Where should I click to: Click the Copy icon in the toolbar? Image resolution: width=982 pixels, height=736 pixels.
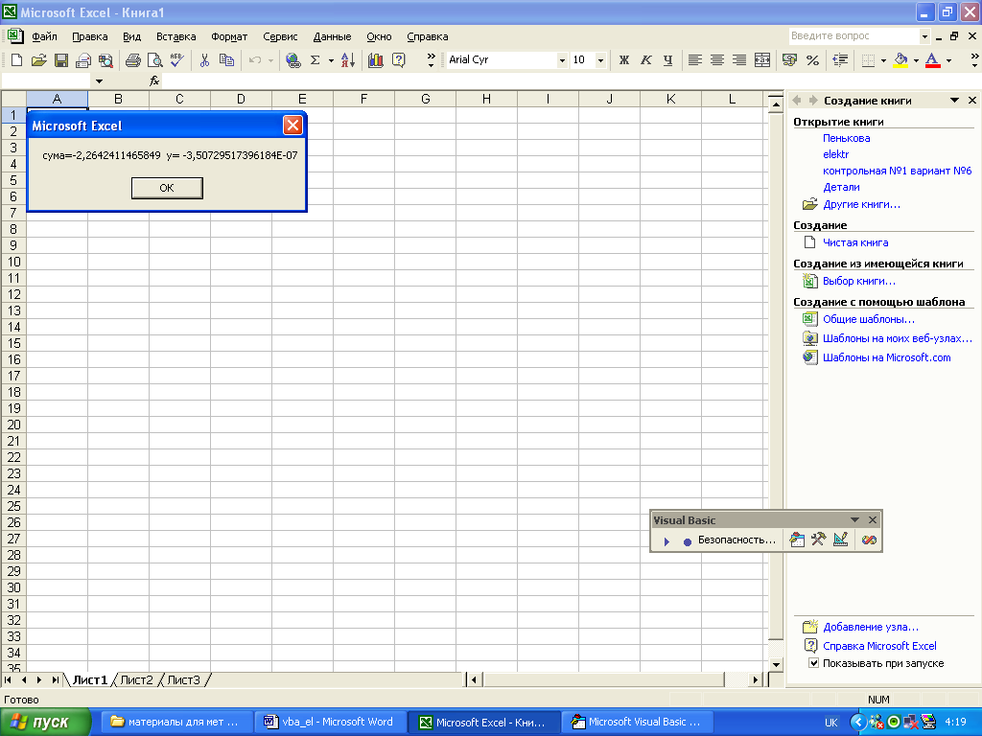(x=226, y=60)
